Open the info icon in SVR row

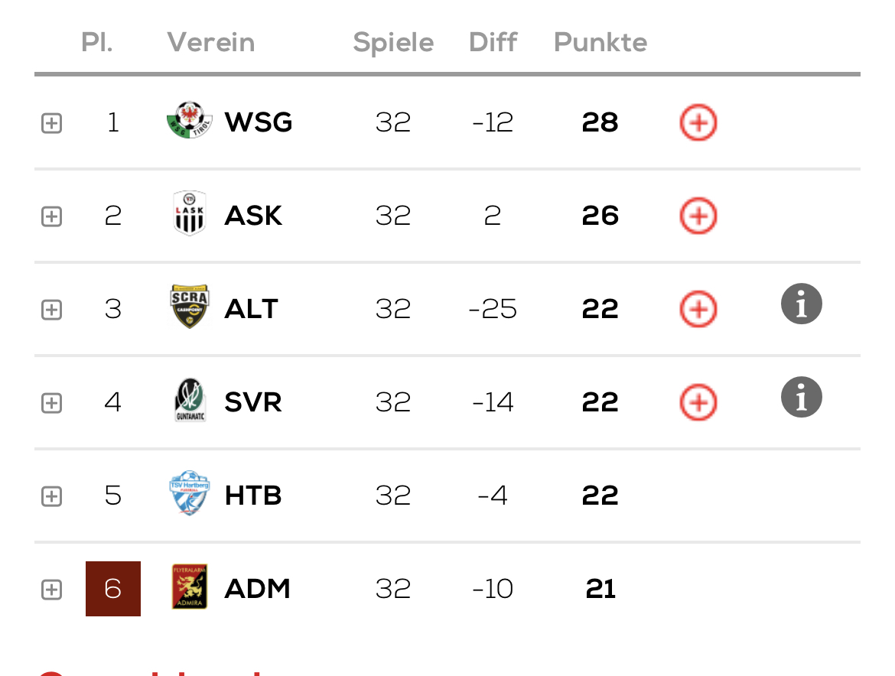pyautogui.click(x=802, y=397)
